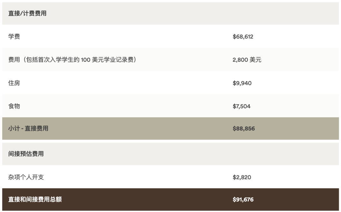Select the 学费 row label
Viewport: 341px width, 212px height.
[x=14, y=36]
